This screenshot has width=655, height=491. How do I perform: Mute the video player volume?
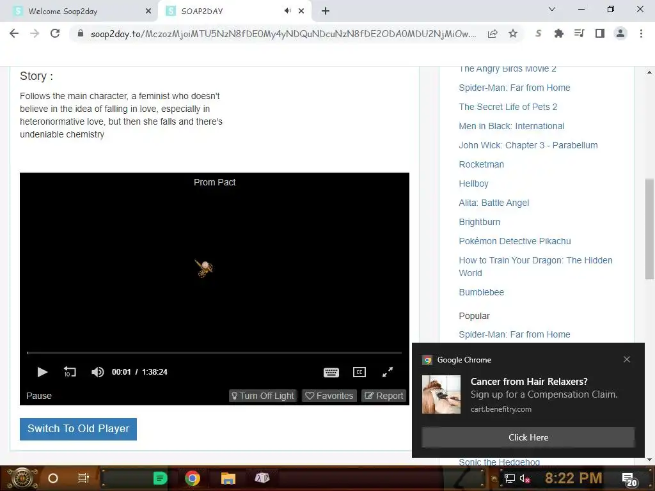[98, 372]
